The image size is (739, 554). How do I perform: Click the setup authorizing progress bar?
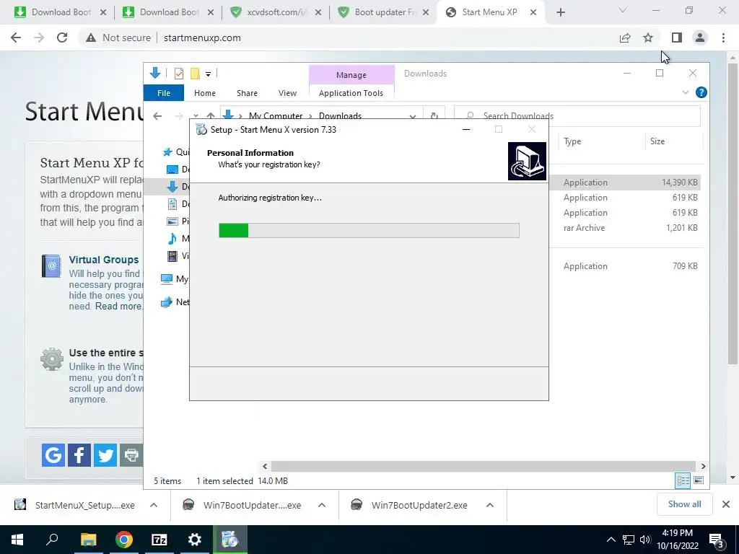pos(369,230)
